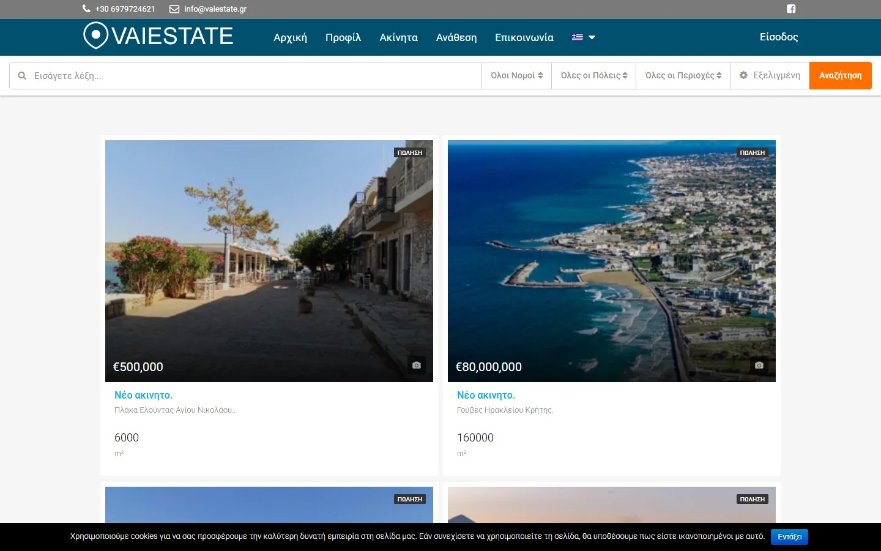Click the VAIESTATE logo
The width and height of the screenshot is (881, 551).
pos(158,36)
